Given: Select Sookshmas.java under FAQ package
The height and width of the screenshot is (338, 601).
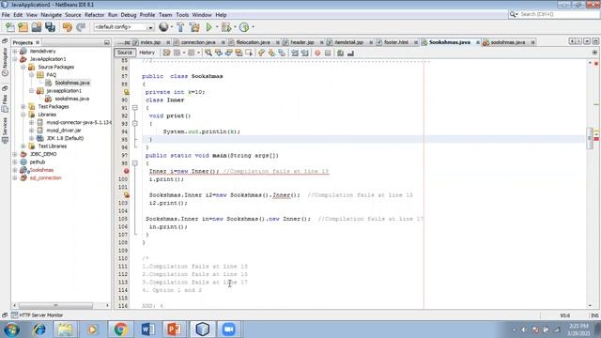Looking at the screenshot, I should coord(72,83).
